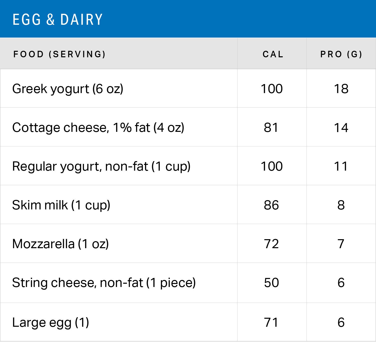Click the CAL column header

(273, 54)
